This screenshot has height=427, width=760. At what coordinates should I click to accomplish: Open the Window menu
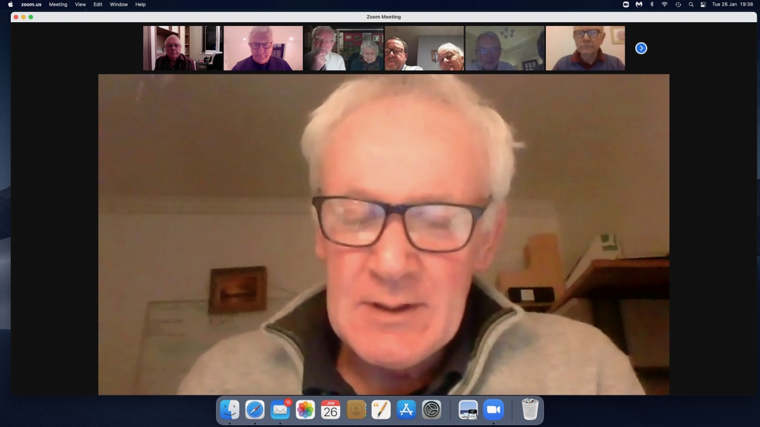point(118,4)
